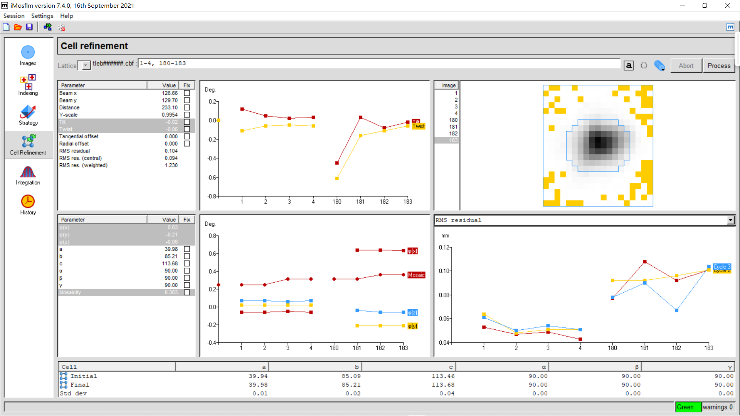740x416 pixels.
Task: Open the Settings menu
Action: pyautogui.click(x=42, y=16)
